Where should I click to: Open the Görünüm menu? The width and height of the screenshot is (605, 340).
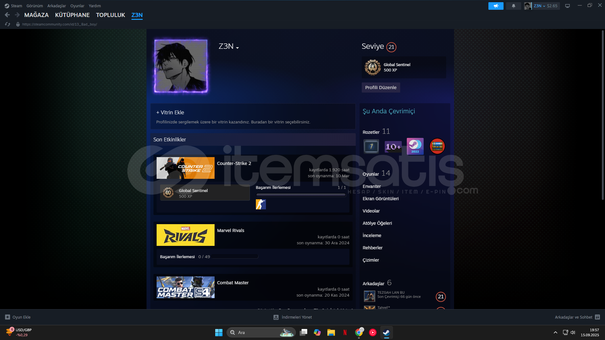35,6
